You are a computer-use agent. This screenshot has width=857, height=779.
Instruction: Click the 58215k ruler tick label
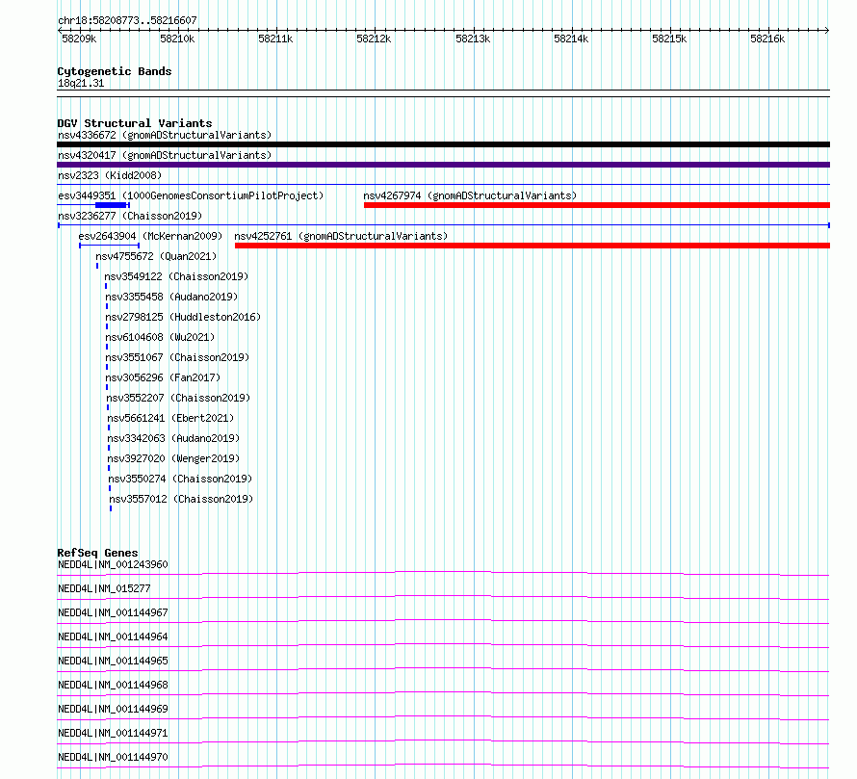669,39
